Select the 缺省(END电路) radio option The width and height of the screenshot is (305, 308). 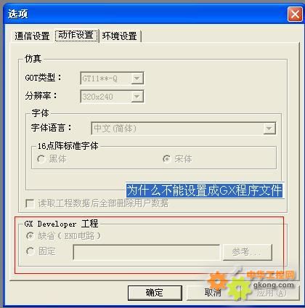[30, 236]
